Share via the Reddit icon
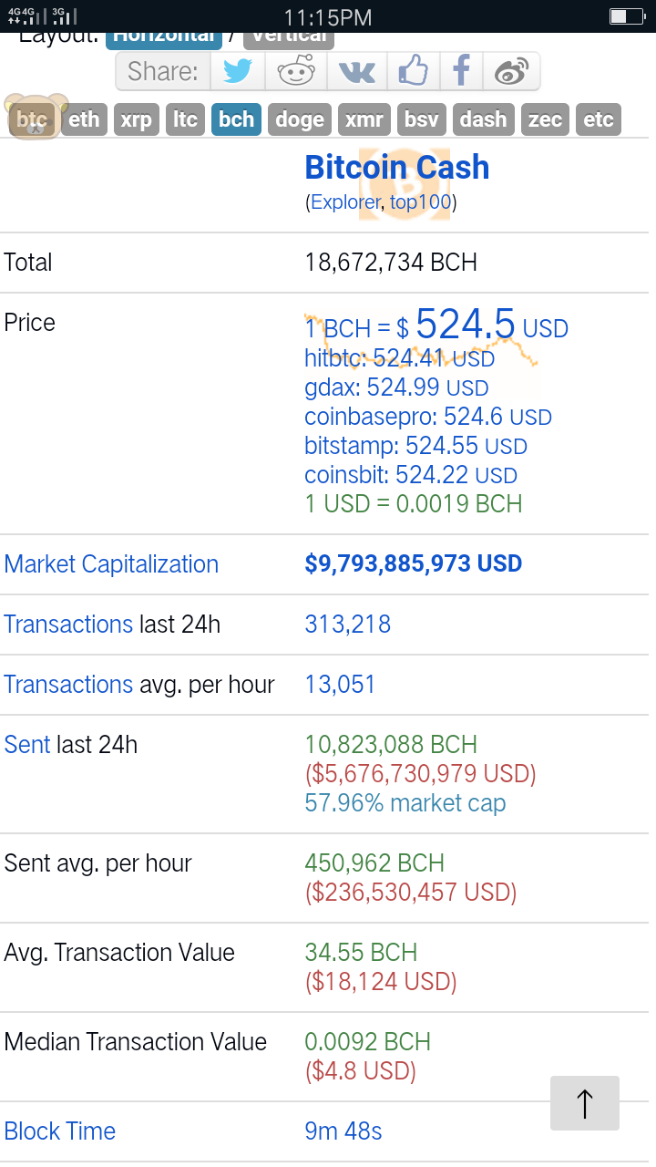This screenshot has height=1167, width=656. [296, 71]
